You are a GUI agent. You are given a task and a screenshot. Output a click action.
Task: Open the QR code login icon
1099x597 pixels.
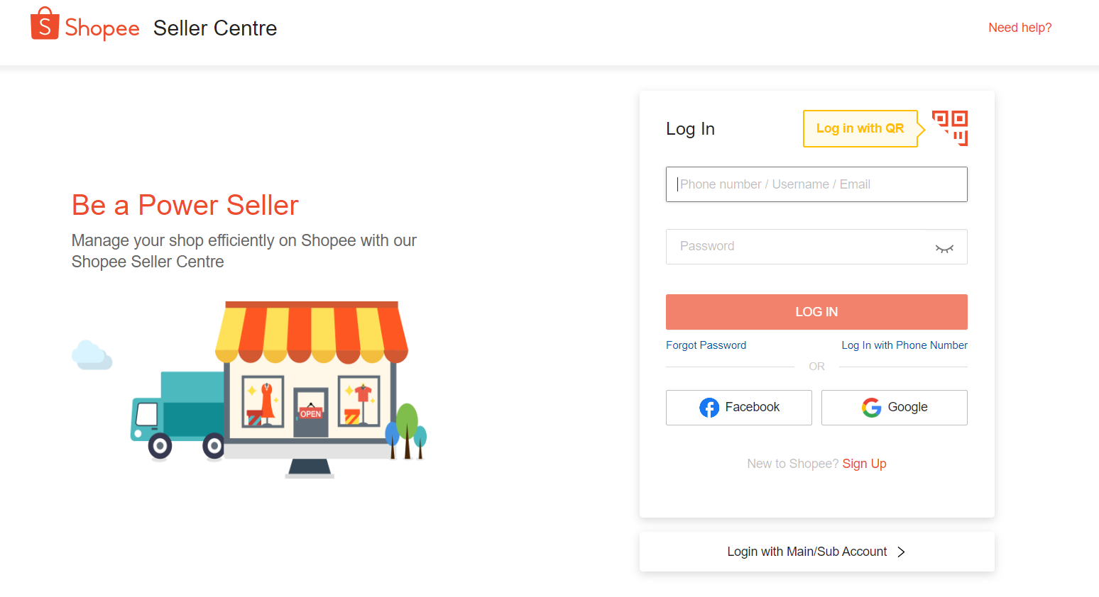coord(950,128)
